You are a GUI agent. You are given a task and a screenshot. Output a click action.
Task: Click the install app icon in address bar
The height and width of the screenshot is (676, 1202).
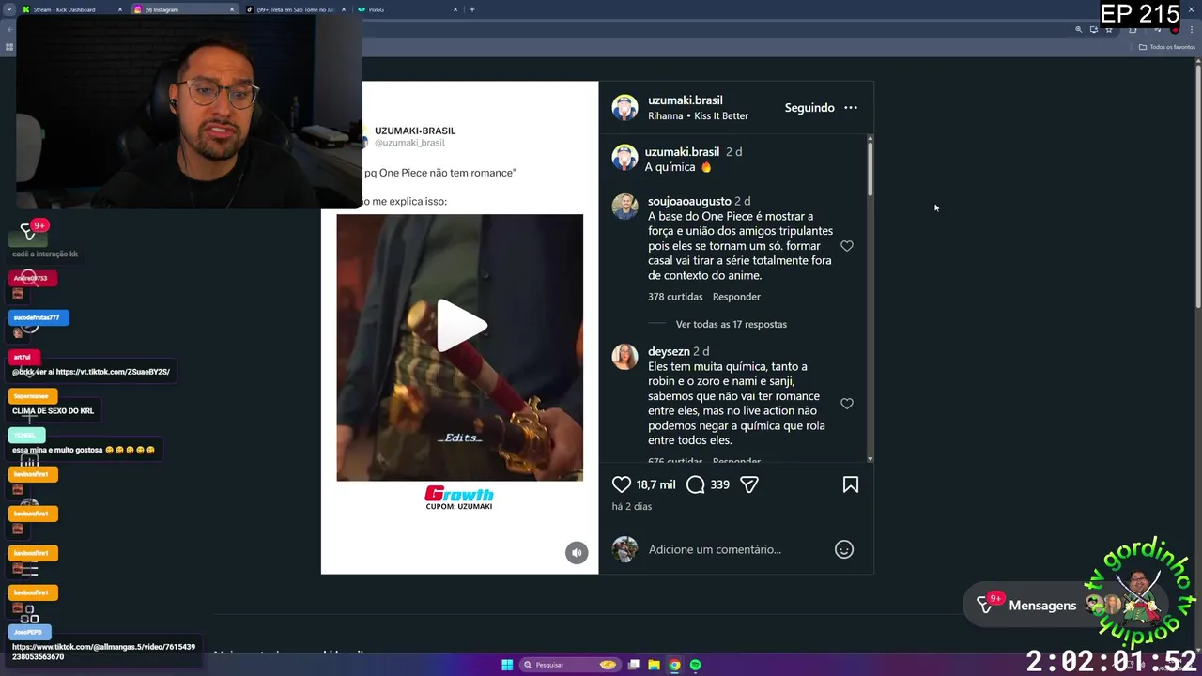1093,30
